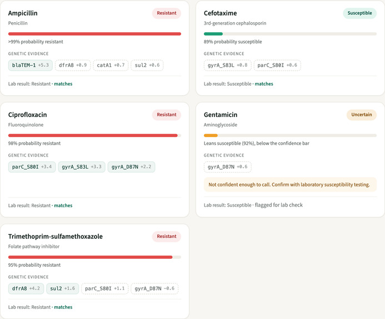Click 'matches' in the Ciprofloxacin lab result
Image resolution: width=385 pixels, height=319 pixels.
coord(63,205)
